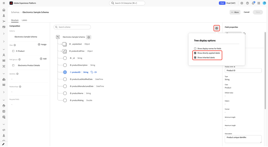Open the Identities scan icon in sidebar

(4, 66)
